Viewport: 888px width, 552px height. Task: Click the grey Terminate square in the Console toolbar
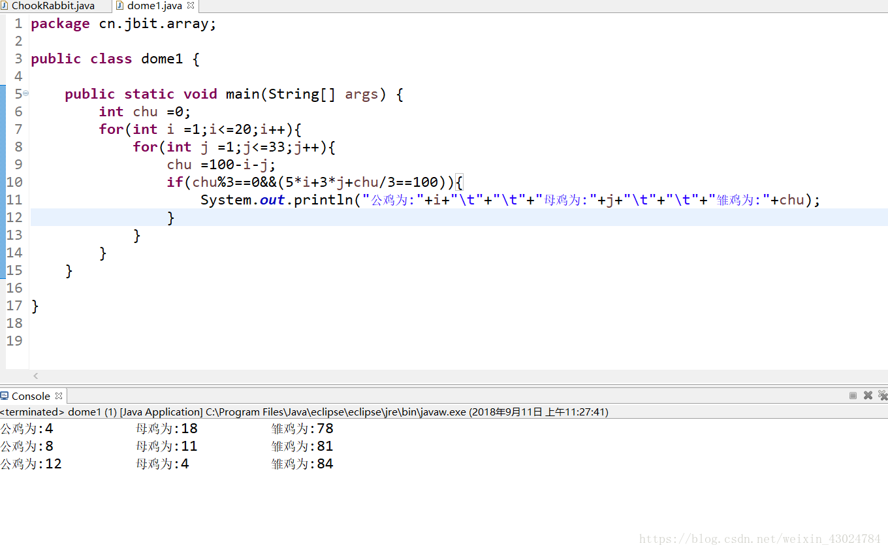tap(853, 395)
